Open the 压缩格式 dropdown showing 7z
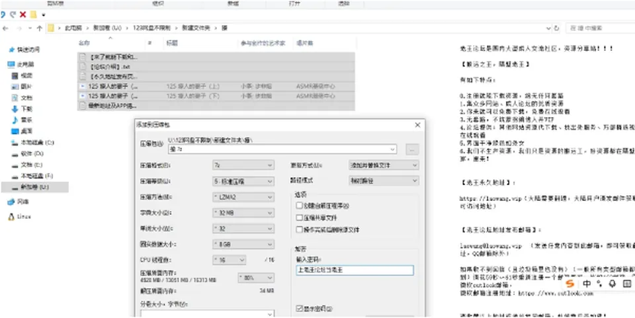This screenshot has height=318, width=635. click(243, 165)
